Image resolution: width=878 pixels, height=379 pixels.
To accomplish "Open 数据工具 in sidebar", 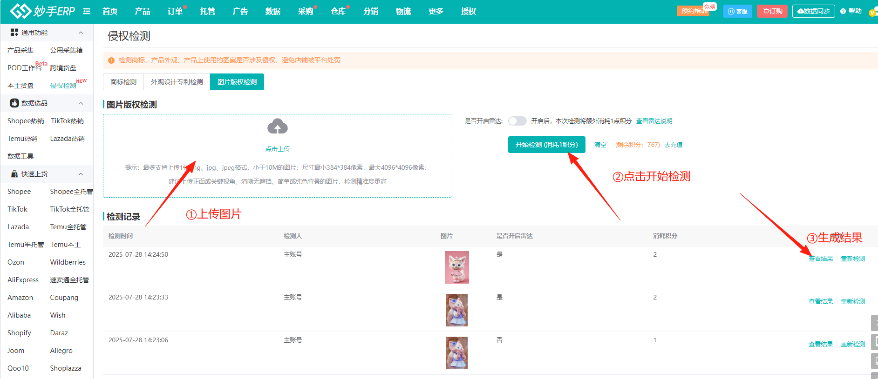I will tap(20, 156).
